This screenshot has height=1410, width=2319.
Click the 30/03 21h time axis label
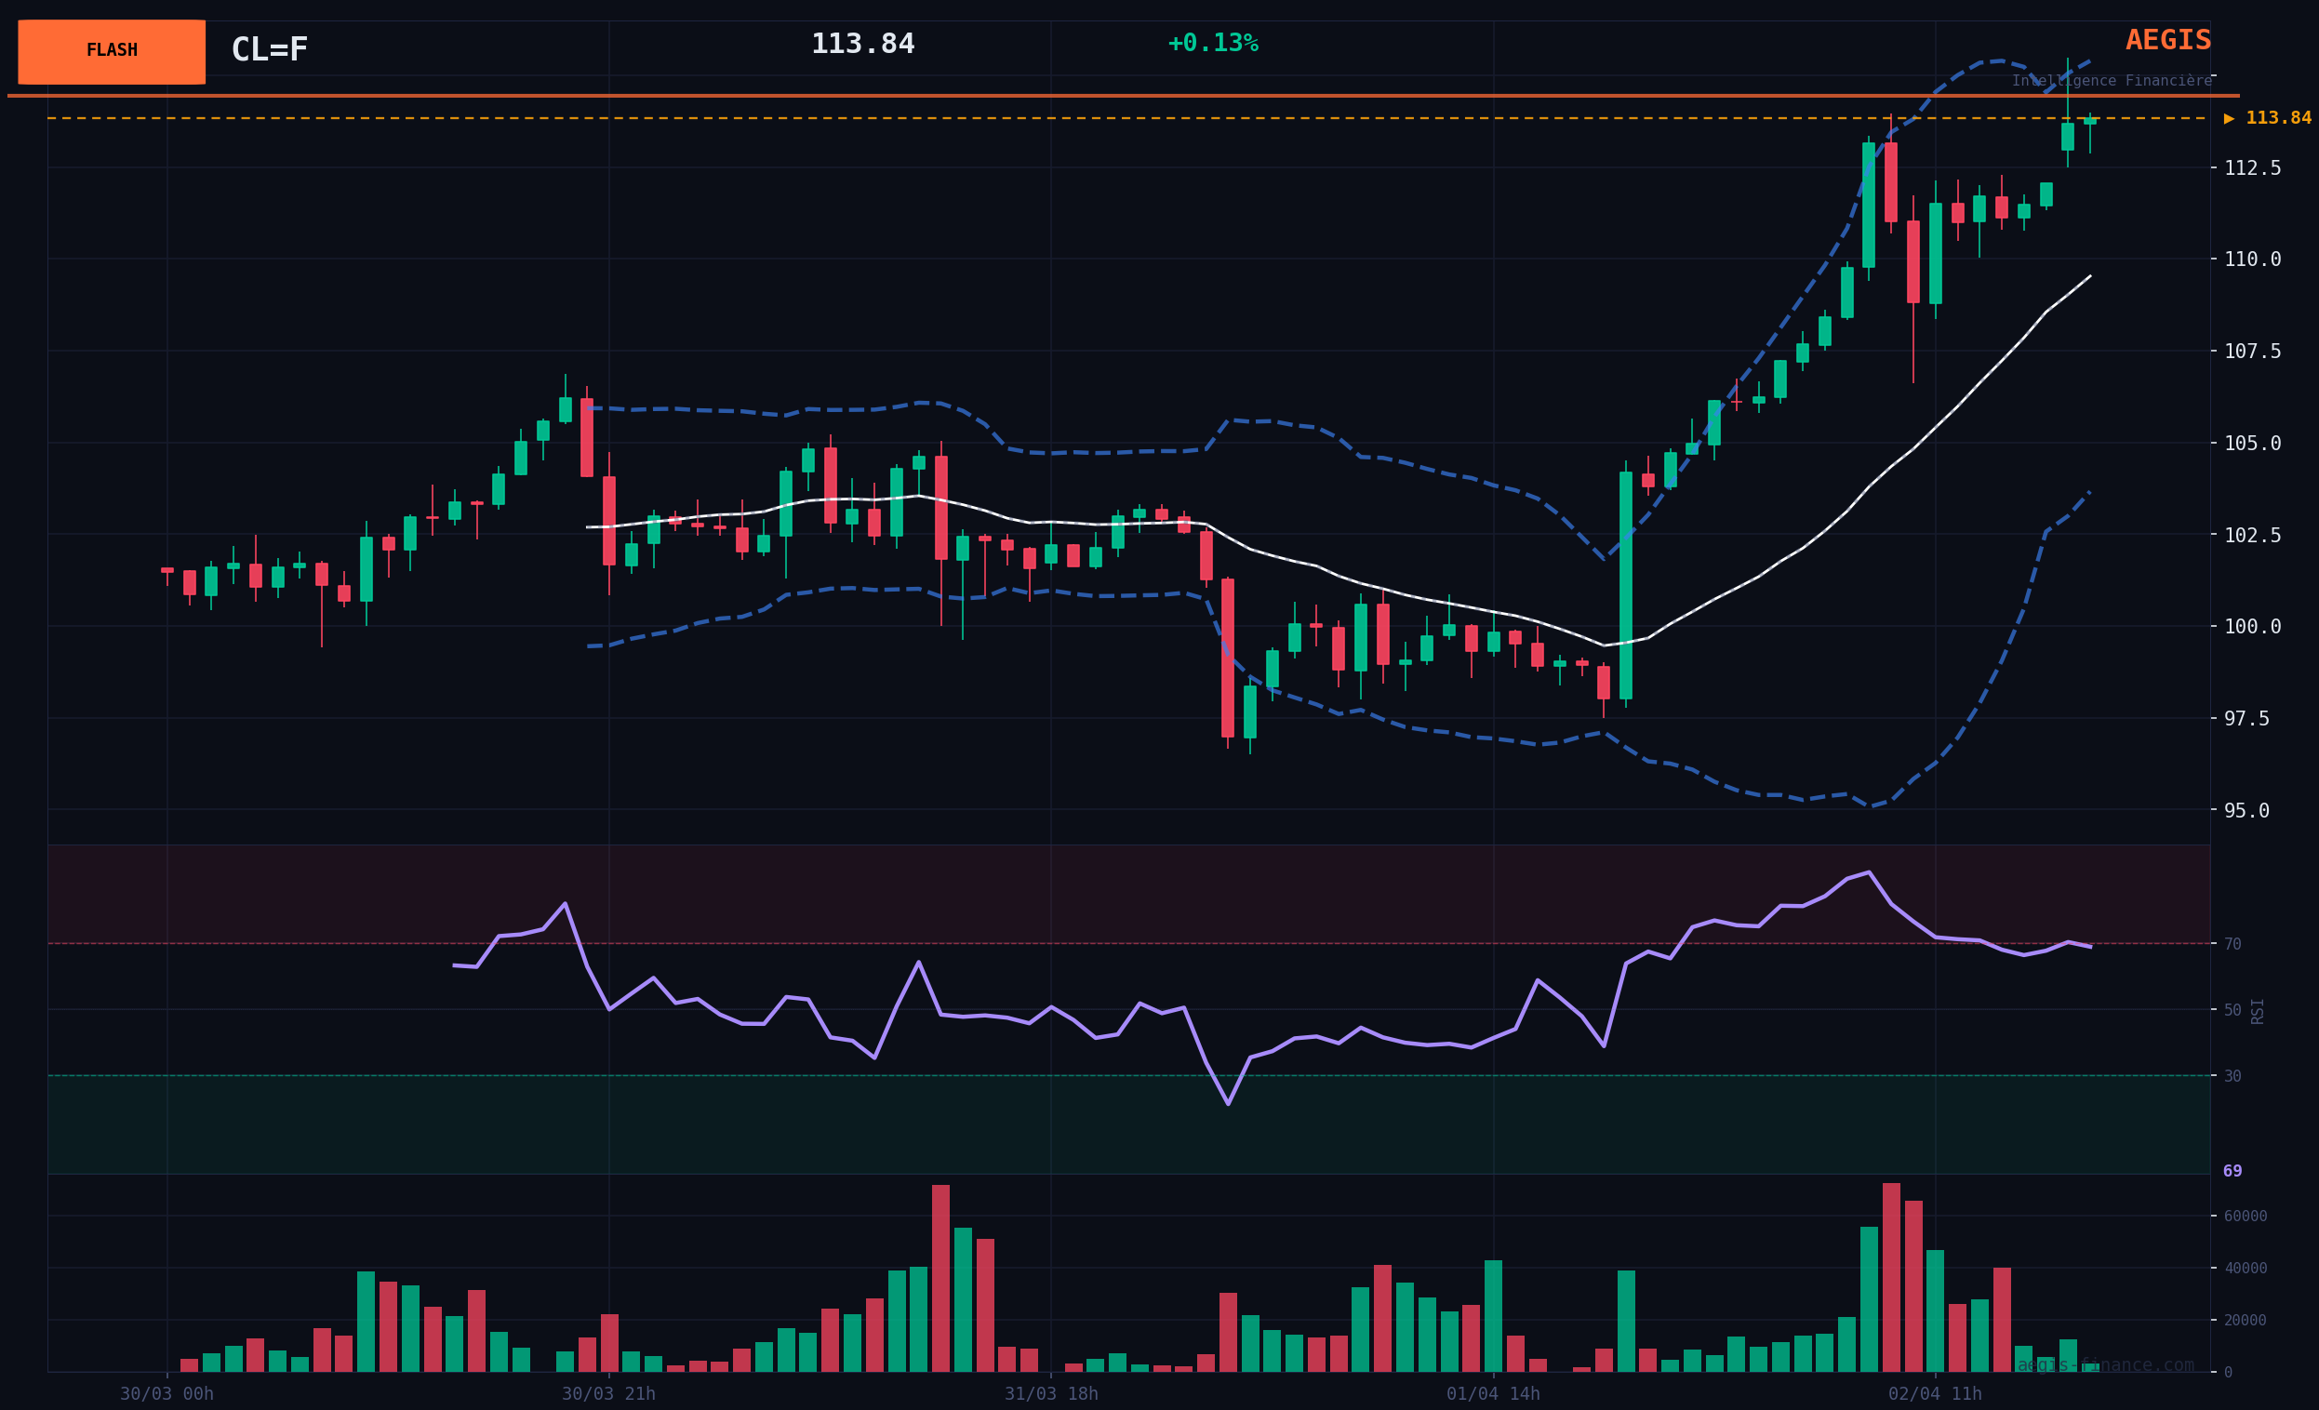pos(608,1394)
